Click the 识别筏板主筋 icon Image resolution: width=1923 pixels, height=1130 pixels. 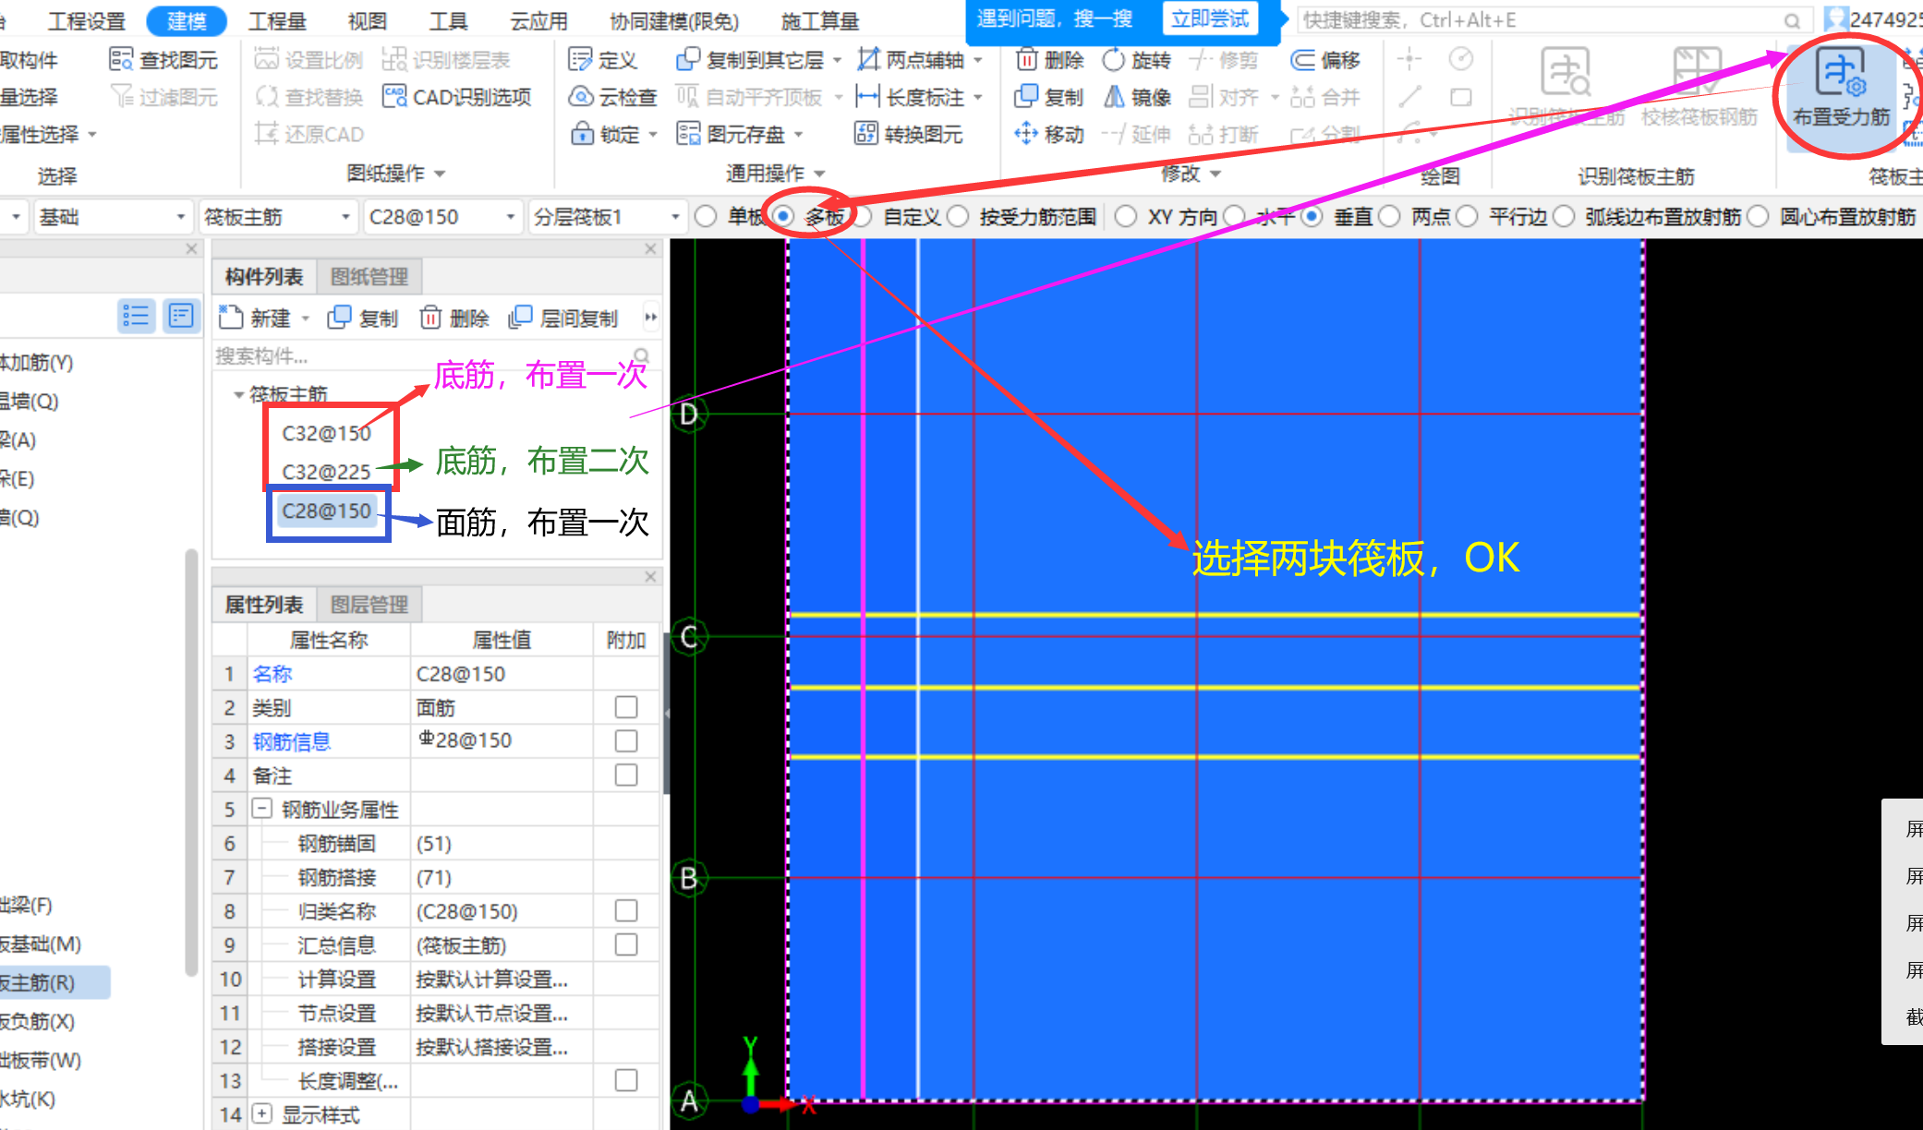pyautogui.click(x=1566, y=72)
